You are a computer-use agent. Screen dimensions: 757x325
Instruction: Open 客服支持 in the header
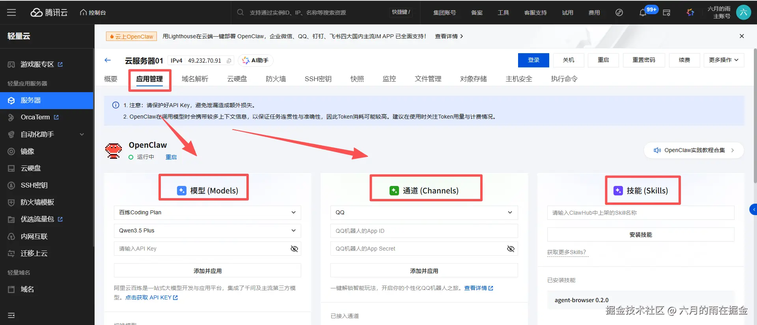coord(535,13)
